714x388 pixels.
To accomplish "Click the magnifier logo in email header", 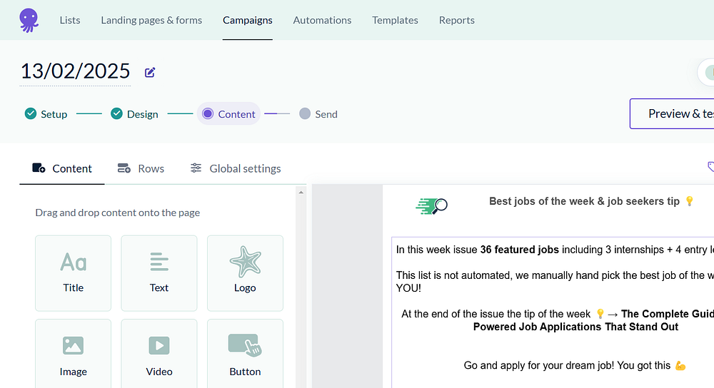I will (x=432, y=205).
